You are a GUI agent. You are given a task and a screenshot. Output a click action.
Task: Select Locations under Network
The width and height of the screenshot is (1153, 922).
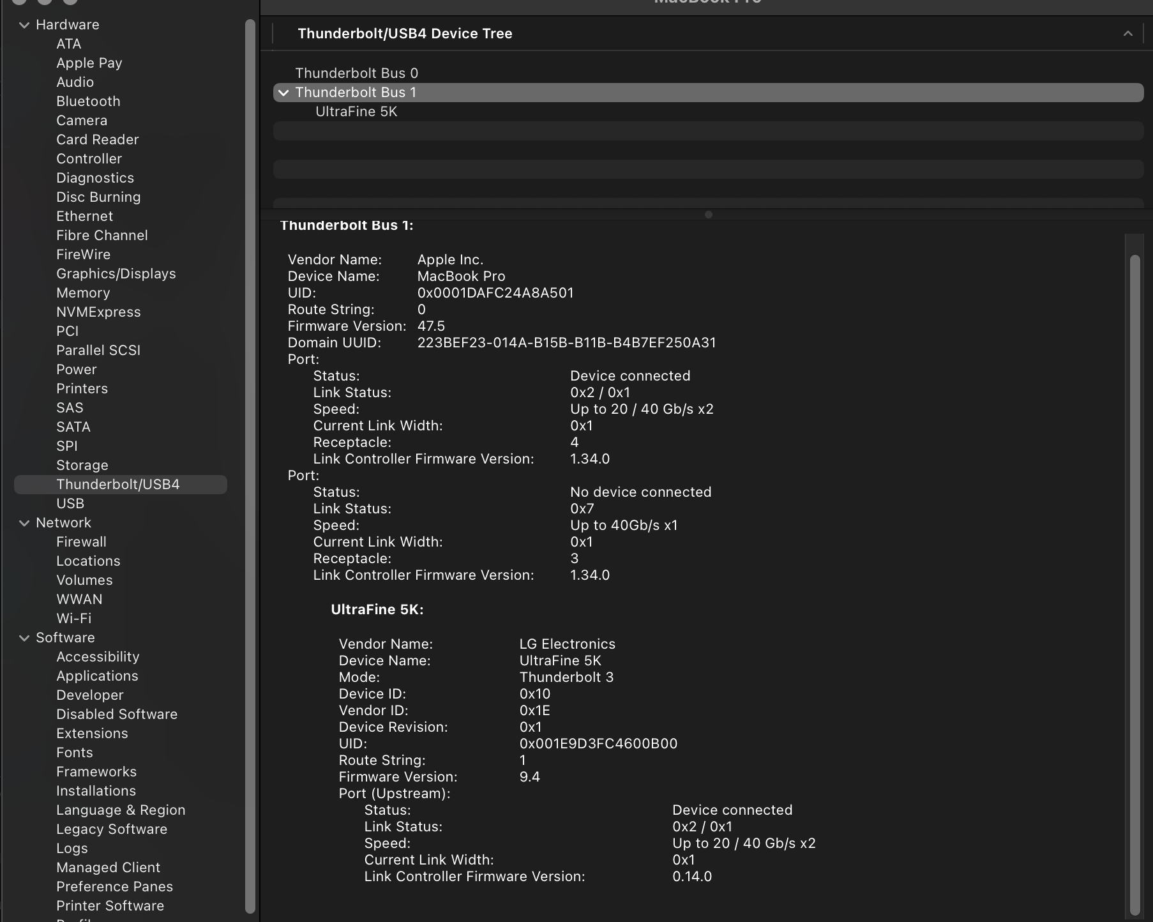tap(88, 561)
